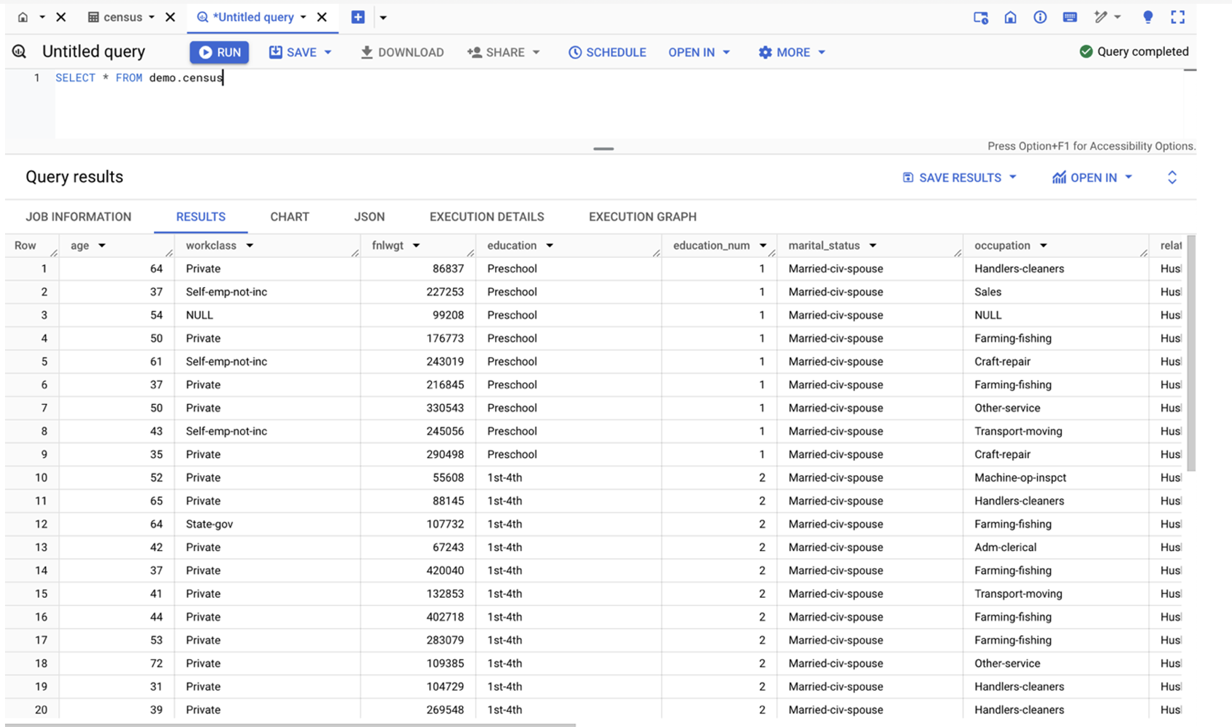1232x727 pixels.
Task: Click the info icon in the toolbar
Action: pos(1040,17)
